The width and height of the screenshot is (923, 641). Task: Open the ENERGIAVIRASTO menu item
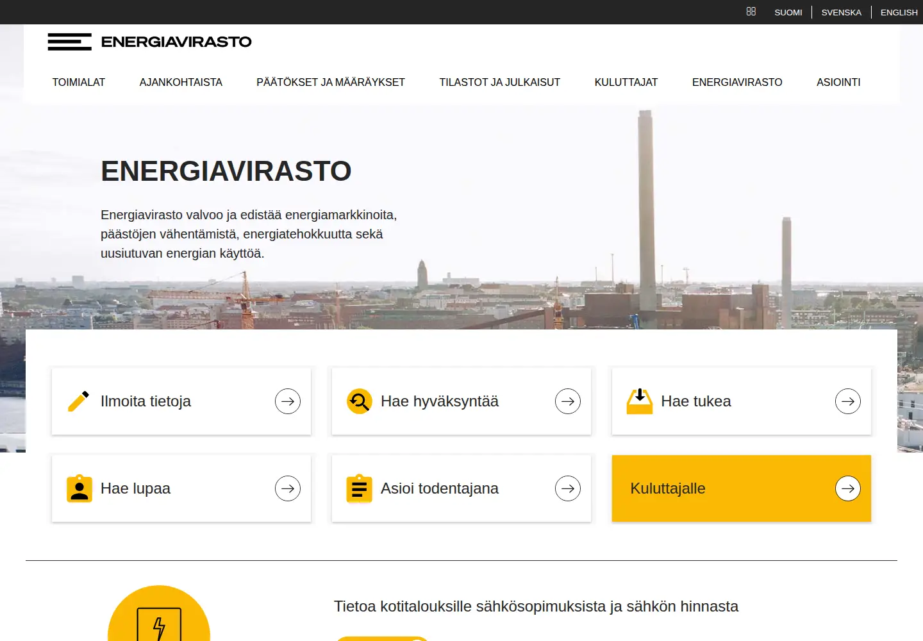click(x=737, y=82)
